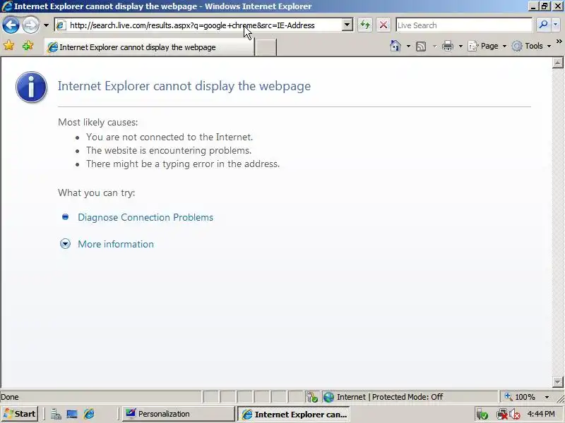This screenshot has width=565, height=423.
Task: Click Diagnose Connection Problems link
Action: (145, 217)
